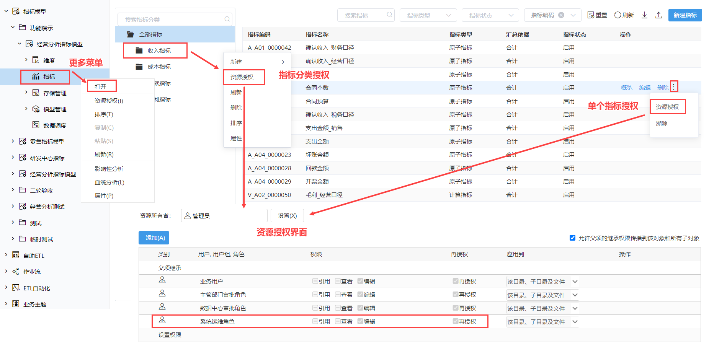Expand the 二轮验收 folder node

click(13, 190)
